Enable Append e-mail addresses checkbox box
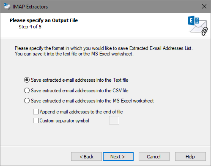The width and height of the screenshot is (211, 166). [x=36, y=112]
